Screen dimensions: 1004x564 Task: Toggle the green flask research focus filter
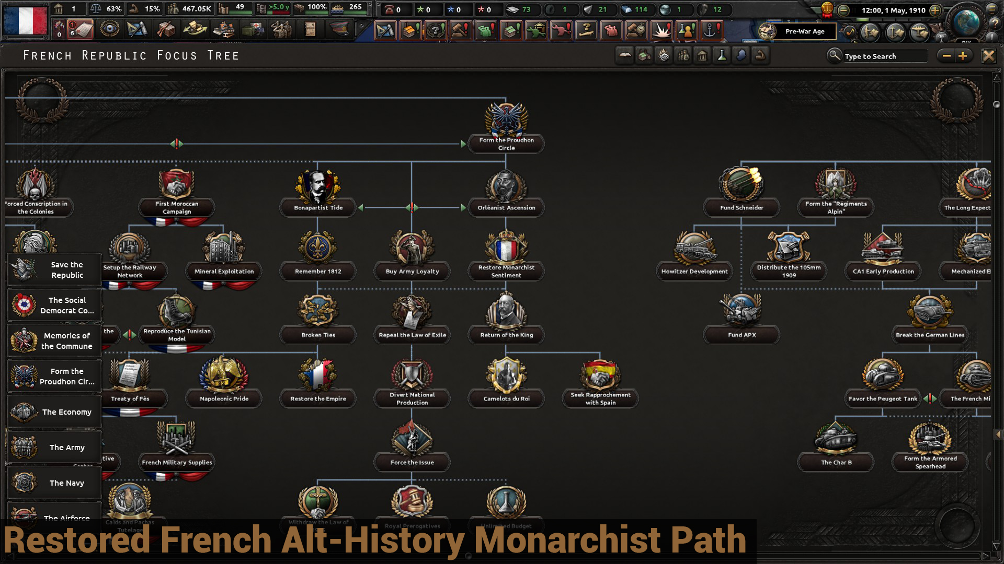pyautogui.click(x=722, y=55)
